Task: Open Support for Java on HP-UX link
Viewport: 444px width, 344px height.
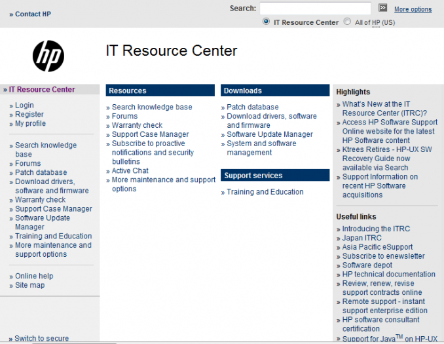Action: coord(390,338)
